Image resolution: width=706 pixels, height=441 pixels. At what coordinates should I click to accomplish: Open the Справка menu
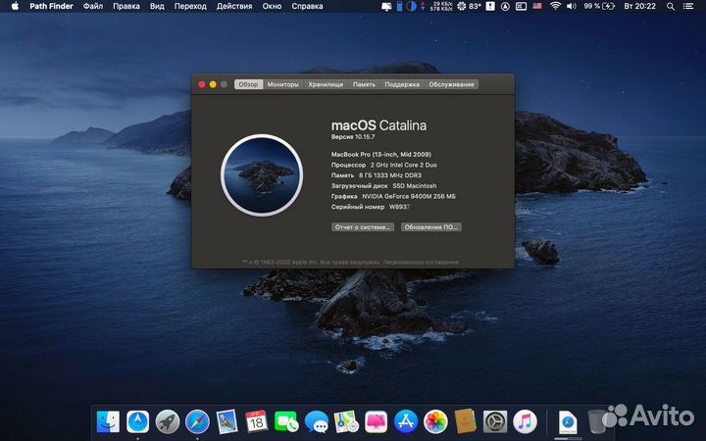(307, 6)
